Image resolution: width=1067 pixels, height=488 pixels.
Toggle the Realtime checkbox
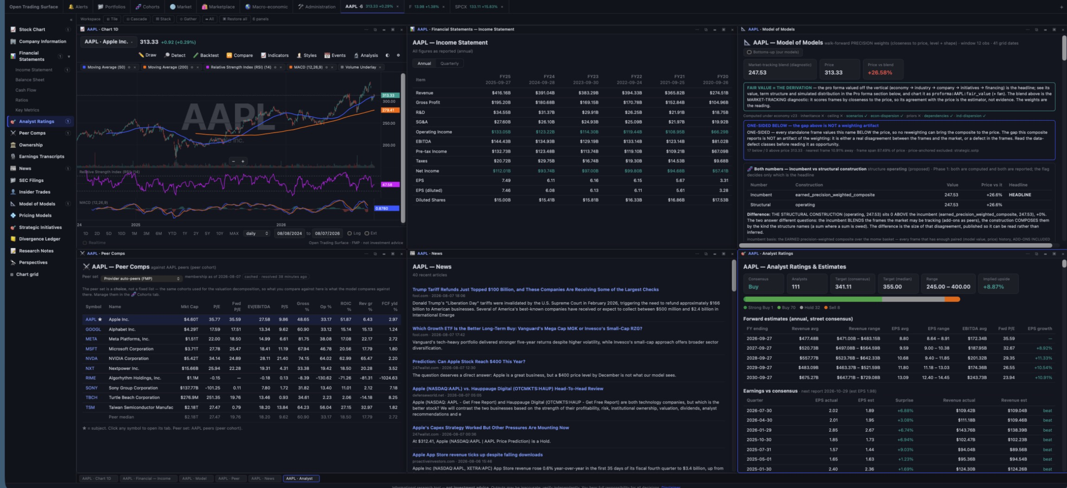[85, 243]
